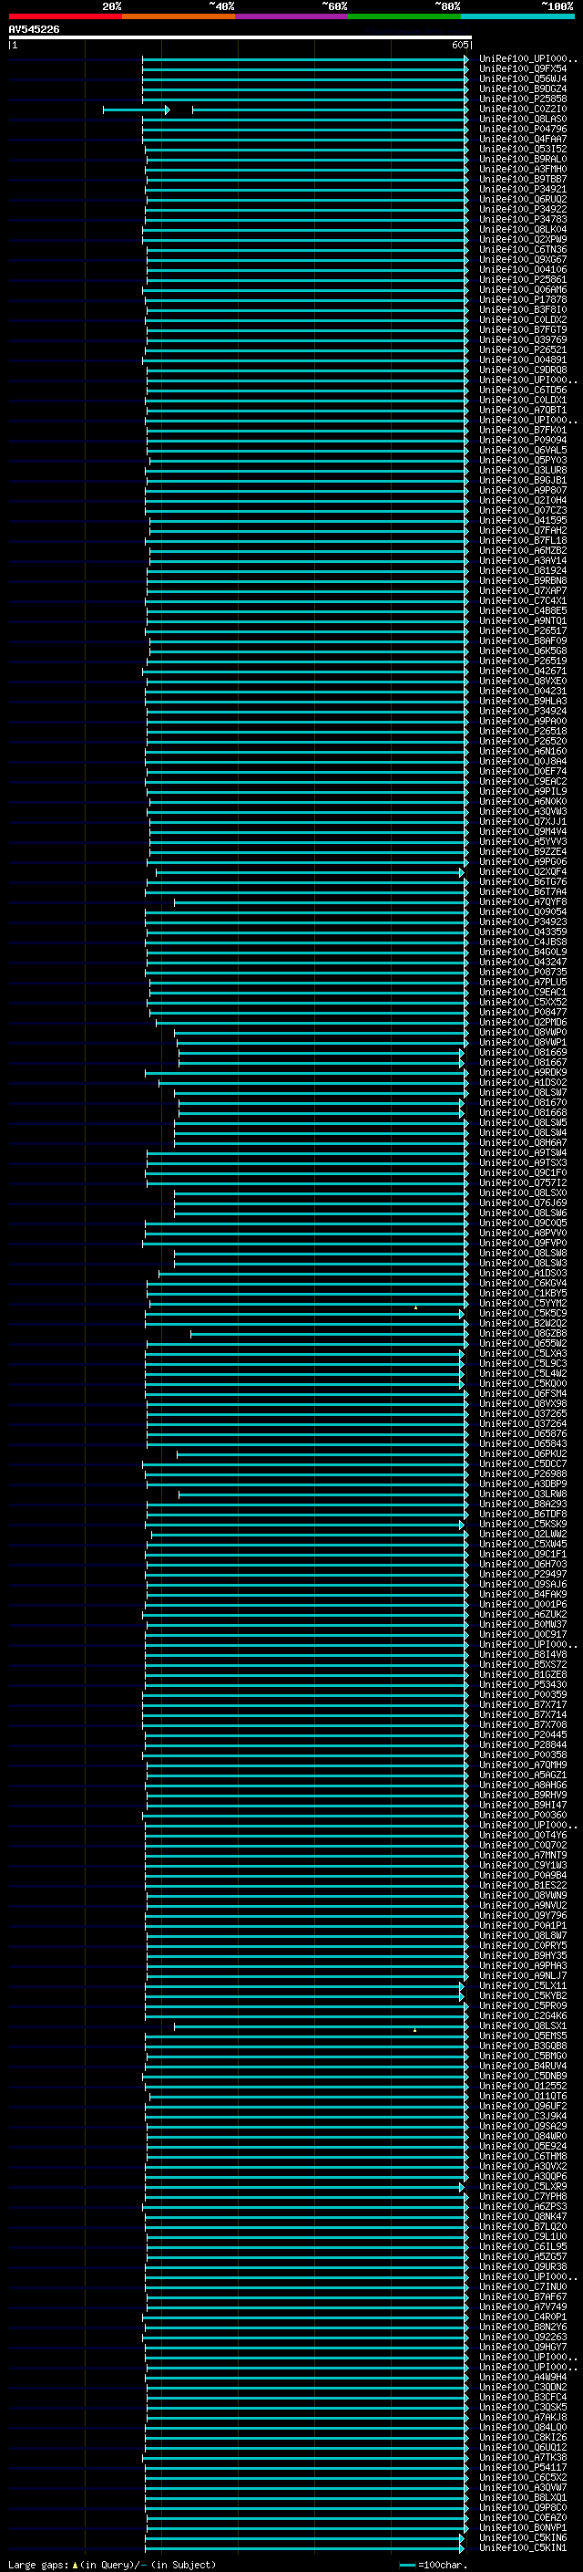Open hit UniRef100_Q9FX54

(523, 69)
